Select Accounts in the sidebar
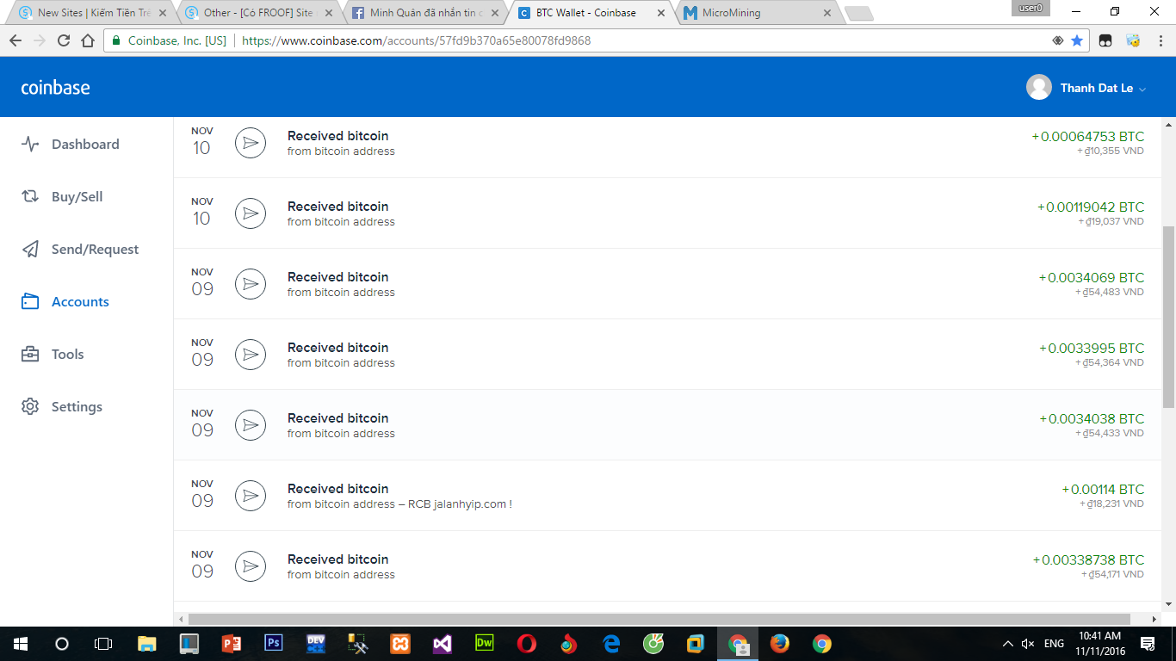 point(65,302)
